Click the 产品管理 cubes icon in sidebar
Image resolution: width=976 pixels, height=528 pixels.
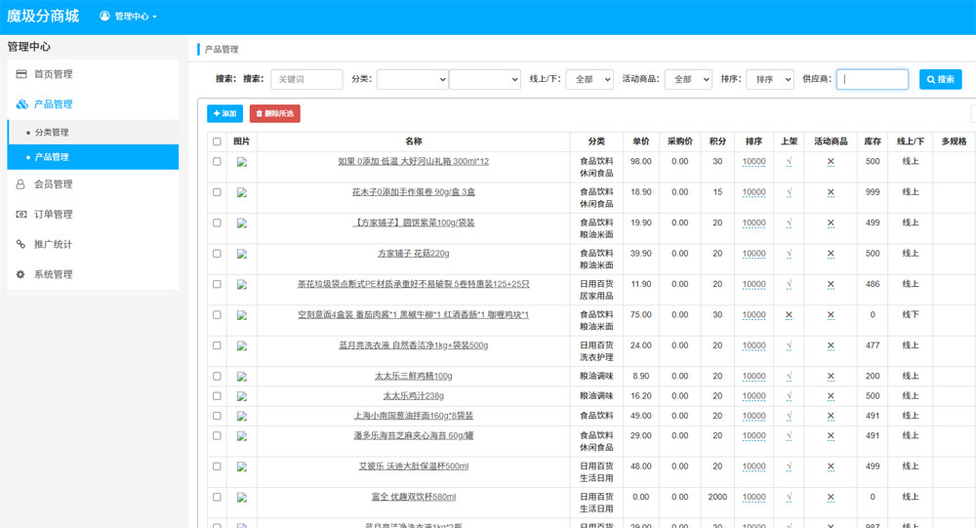point(21,104)
